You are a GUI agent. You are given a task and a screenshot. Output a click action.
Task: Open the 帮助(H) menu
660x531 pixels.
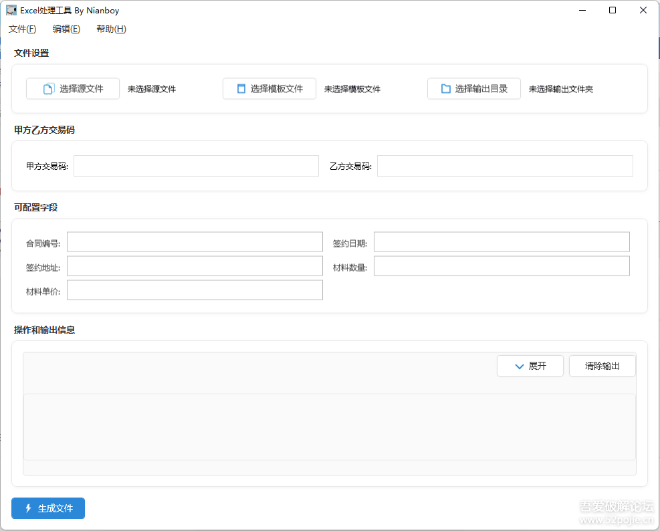tap(111, 29)
